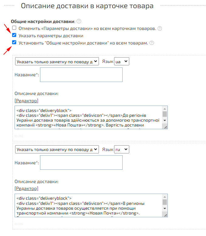This screenshot has height=236, width=206.
Task: Open the «Язык» dropdown set to ua
Action: click(121, 61)
